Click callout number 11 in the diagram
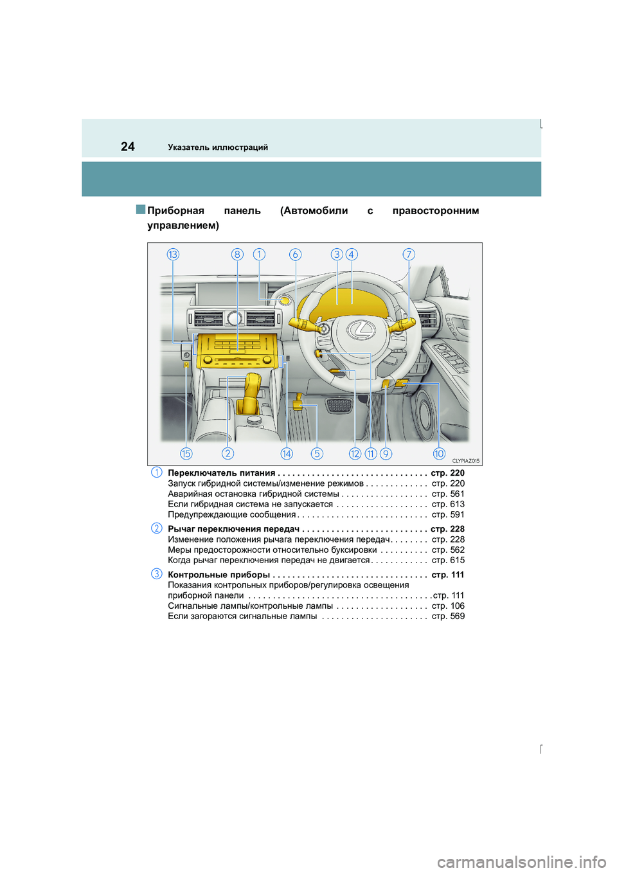Image resolution: width=617 pixels, height=873 pixels. point(371,454)
